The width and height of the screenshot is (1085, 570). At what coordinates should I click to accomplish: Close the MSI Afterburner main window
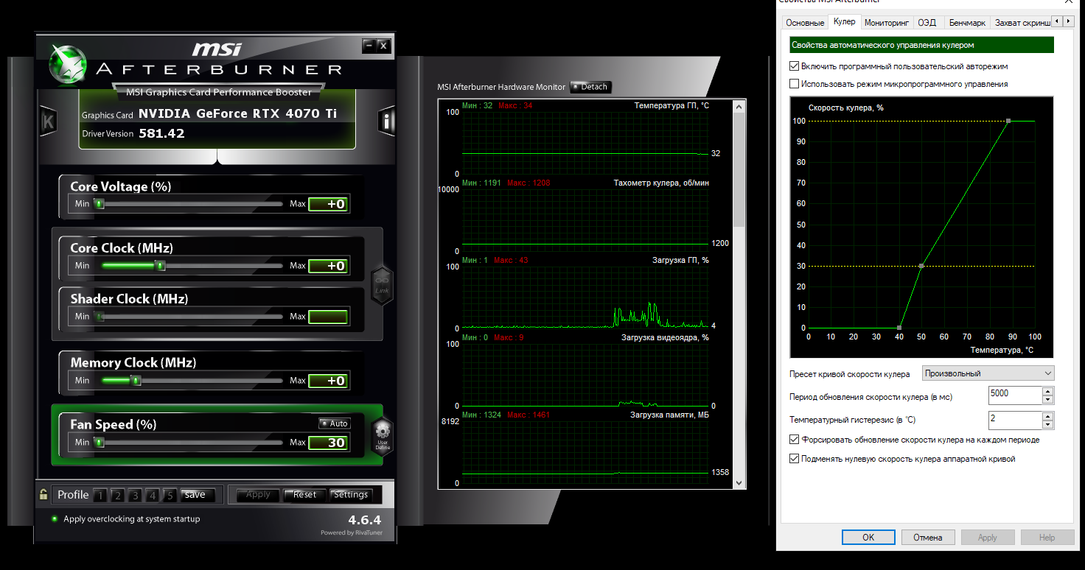tap(383, 46)
